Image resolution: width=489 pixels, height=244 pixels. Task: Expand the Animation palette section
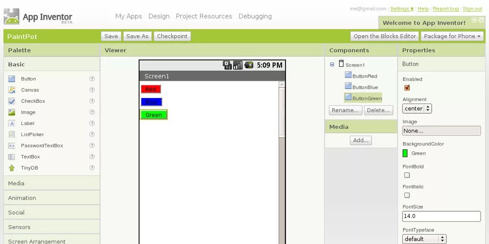(x=52, y=198)
